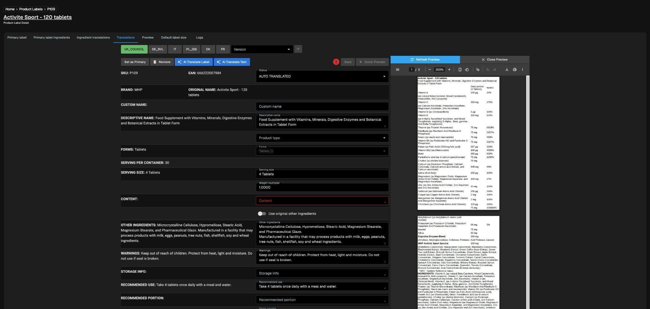The width and height of the screenshot is (650, 309).
Task: Click AI Translate Label button
Action: click(193, 62)
